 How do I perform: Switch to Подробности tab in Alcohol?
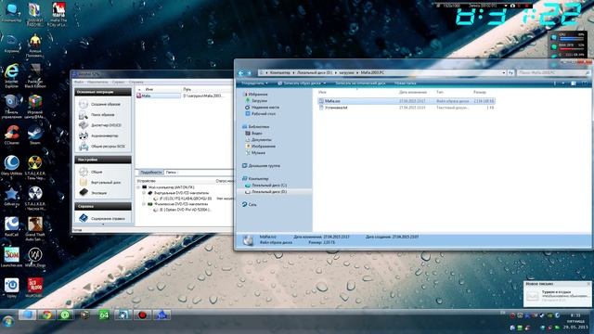pos(150,173)
